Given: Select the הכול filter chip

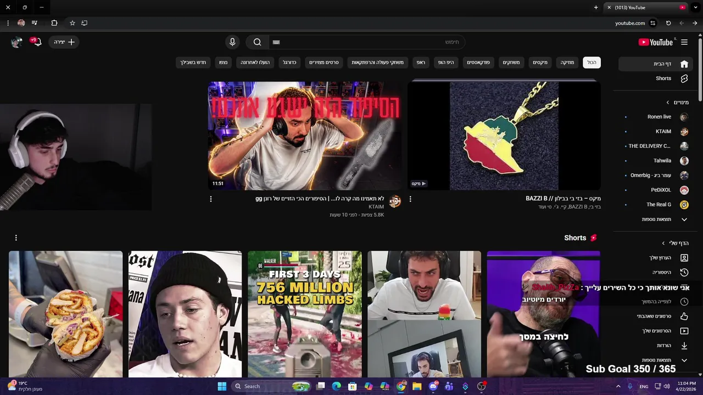Looking at the screenshot, I should coord(592,63).
